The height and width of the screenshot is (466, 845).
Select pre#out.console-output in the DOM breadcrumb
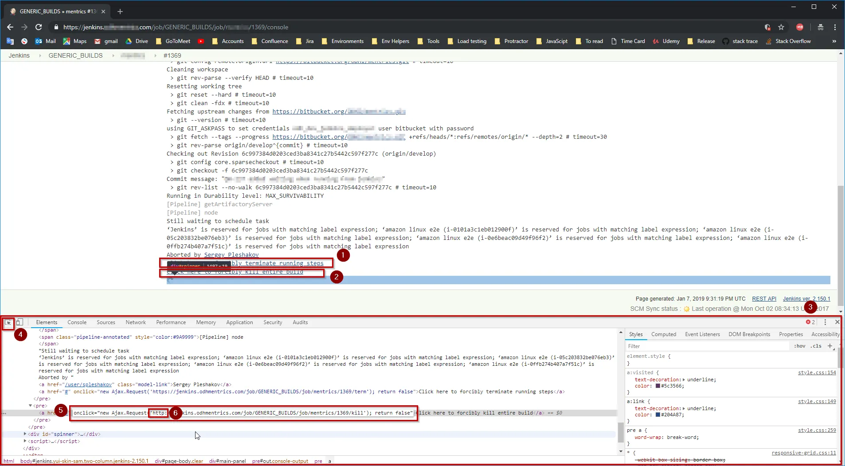click(280, 461)
